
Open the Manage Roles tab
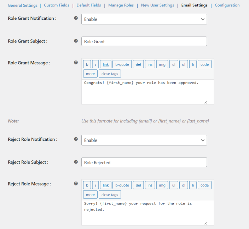point(121,5)
